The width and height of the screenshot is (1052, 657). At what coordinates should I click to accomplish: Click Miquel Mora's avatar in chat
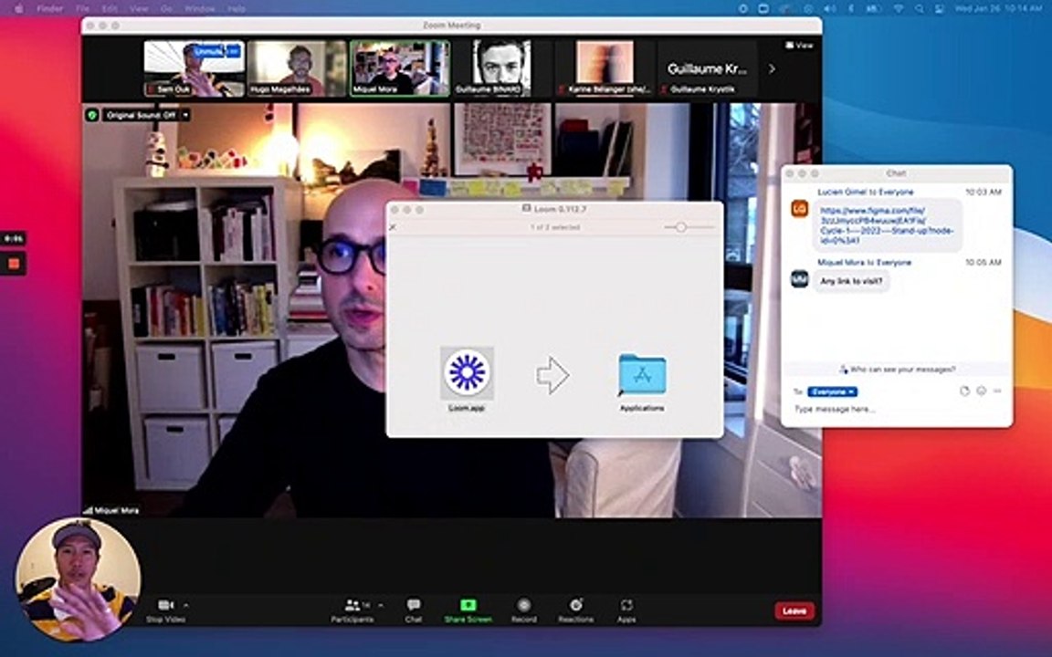coord(800,279)
